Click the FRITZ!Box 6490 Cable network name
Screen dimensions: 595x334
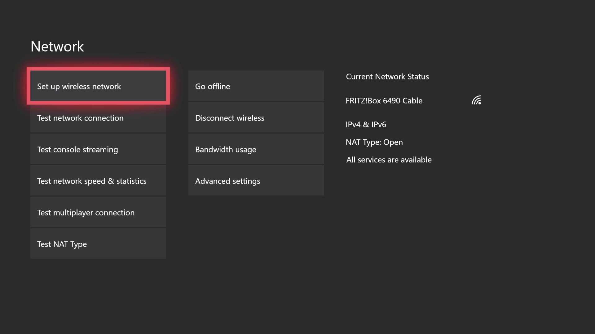tap(384, 101)
